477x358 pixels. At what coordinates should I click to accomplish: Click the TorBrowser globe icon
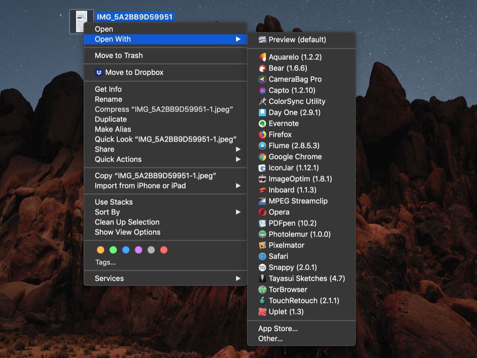pos(262,289)
